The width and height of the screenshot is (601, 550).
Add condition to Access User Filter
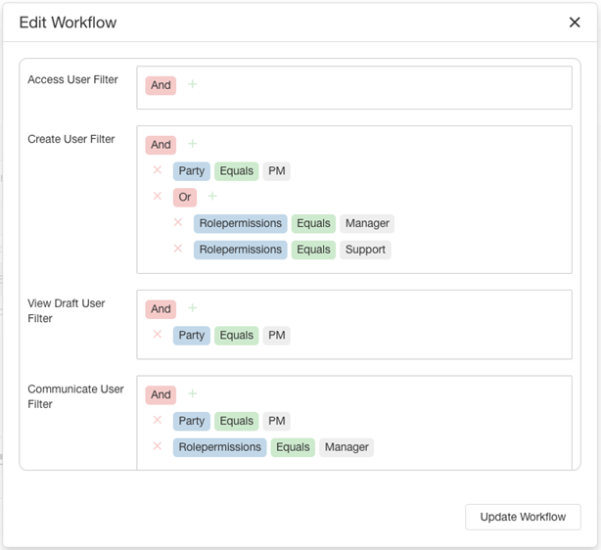[193, 84]
